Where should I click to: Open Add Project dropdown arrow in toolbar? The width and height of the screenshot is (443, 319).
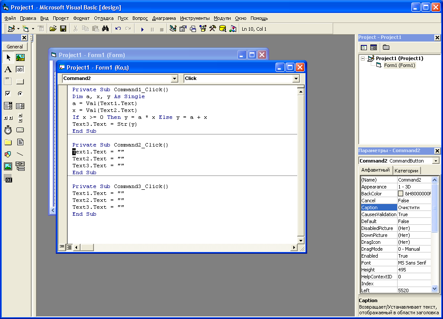(x=18, y=29)
